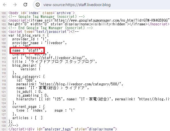Click the is_gambling : 0 line
The height and width of the screenshot is (131, 170).
[33, 95]
